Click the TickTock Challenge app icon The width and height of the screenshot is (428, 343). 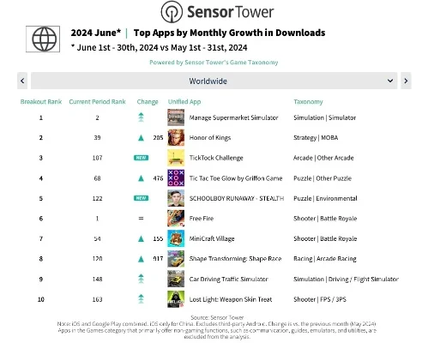tap(176, 158)
